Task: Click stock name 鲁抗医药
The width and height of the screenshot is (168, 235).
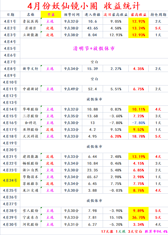Action: [x=30, y=21]
